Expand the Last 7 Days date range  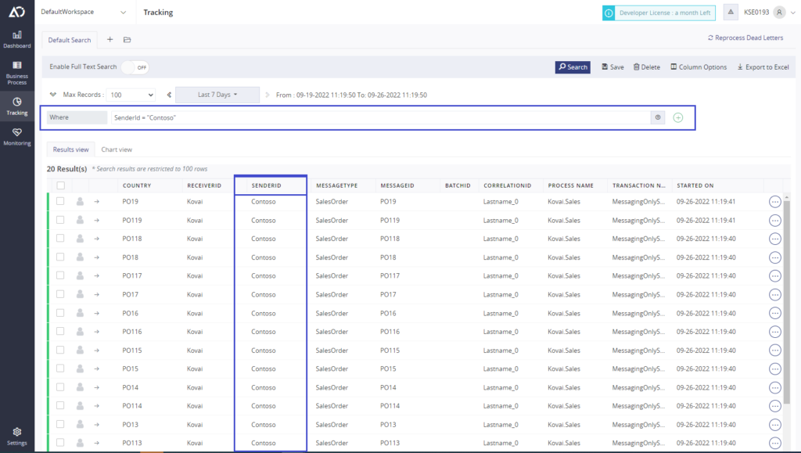(x=217, y=95)
